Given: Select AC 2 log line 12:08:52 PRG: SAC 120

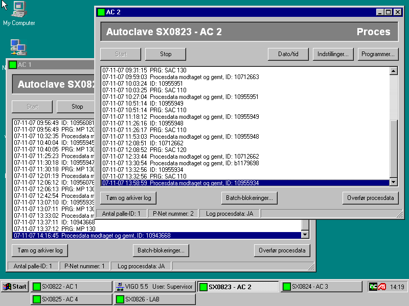Looking at the screenshot, I should 245,150.
